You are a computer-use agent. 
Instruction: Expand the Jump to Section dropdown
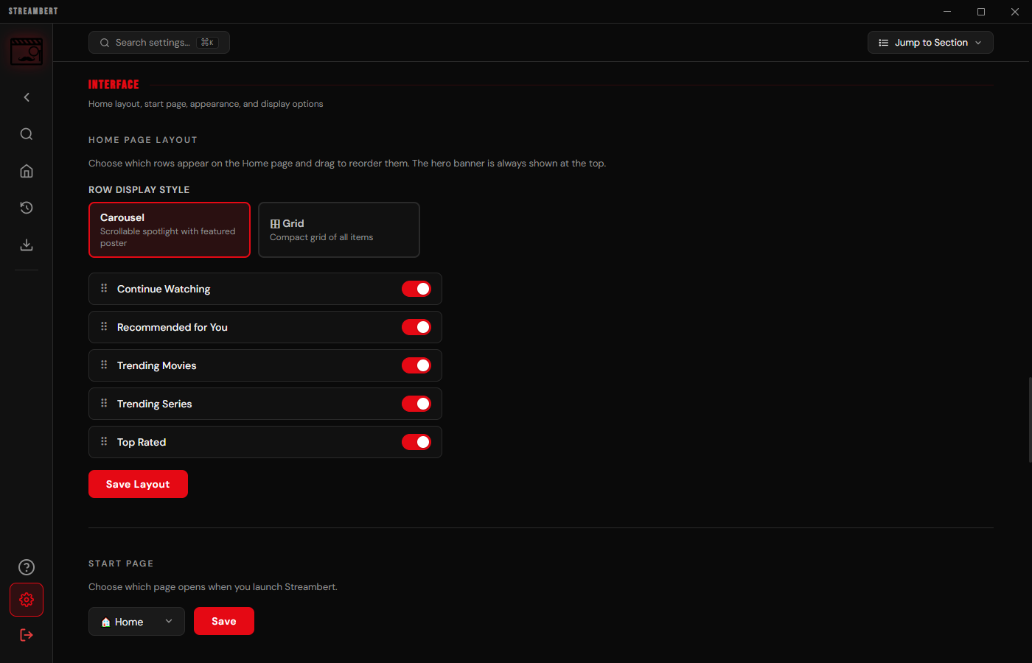(x=930, y=43)
